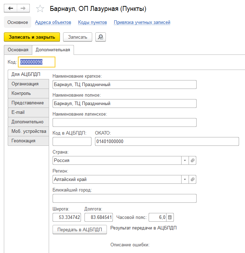Open the Привязка учетных записей link
The image size is (245, 253).
click(x=142, y=22)
